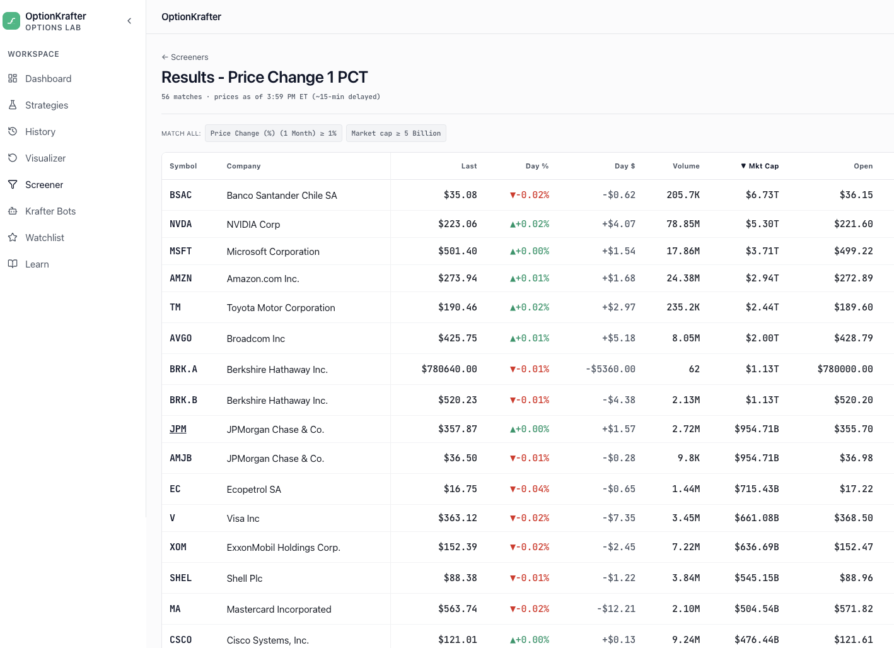Image resolution: width=894 pixels, height=648 pixels.
Task: Click the Results - Price Change 1 PCT heading
Action: pyautogui.click(x=265, y=77)
